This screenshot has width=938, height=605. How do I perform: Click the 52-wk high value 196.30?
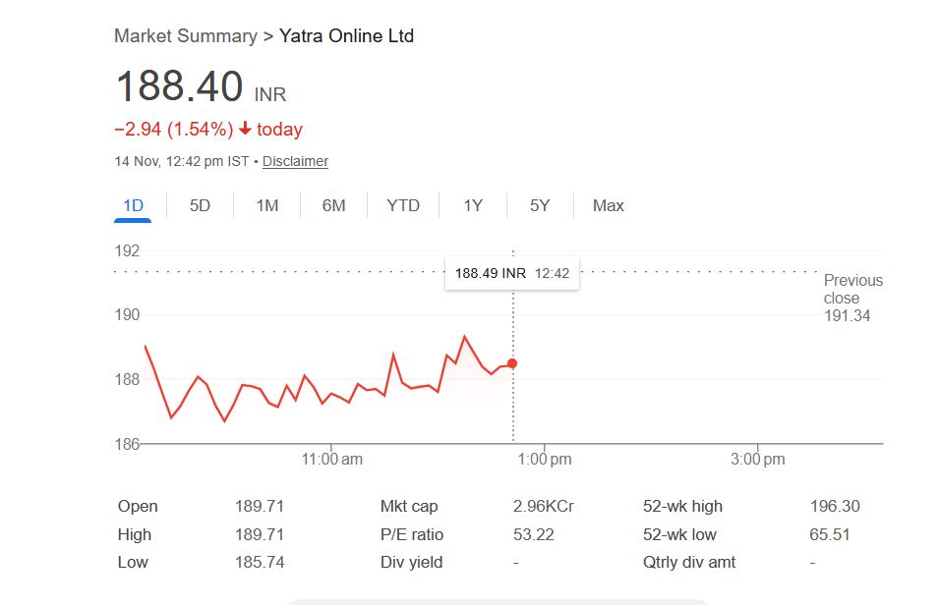pos(834,507)
